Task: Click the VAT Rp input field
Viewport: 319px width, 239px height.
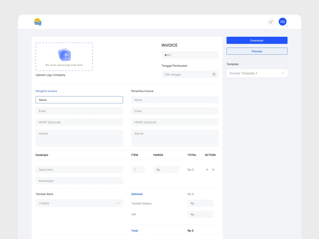Action: (200, 214)
